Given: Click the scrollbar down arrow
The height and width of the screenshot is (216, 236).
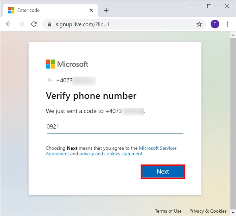Looking at the screenshot, I should [233, 213].
